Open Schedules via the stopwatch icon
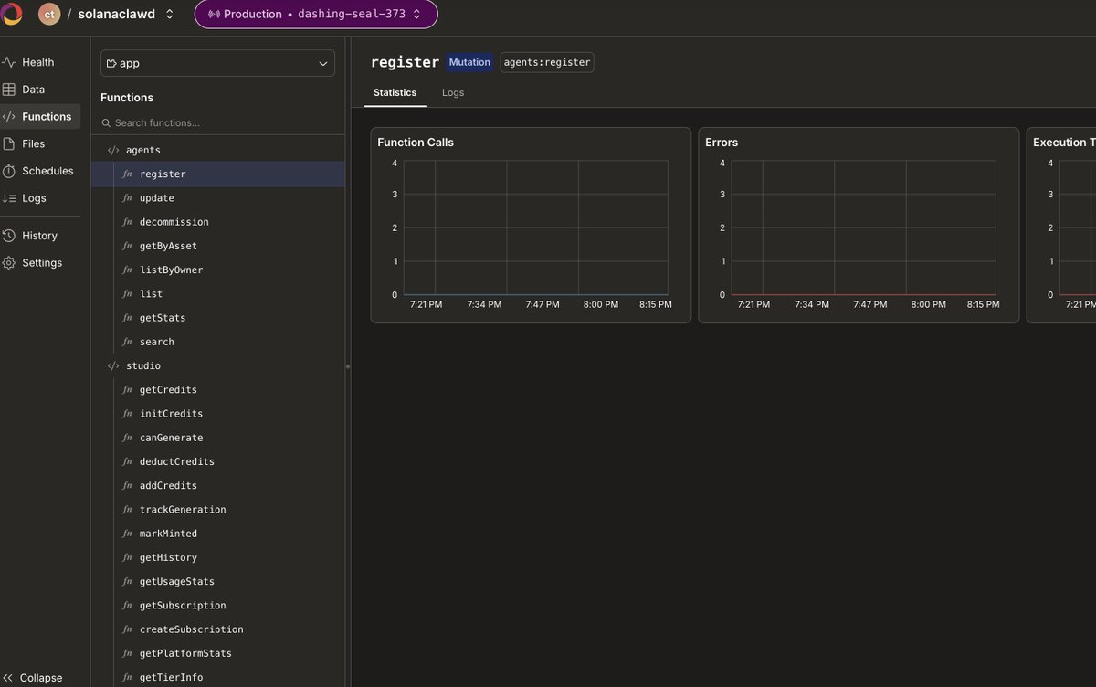Image resolution: width=1096 pixels, height=687 pixels. tap(9, 171)
